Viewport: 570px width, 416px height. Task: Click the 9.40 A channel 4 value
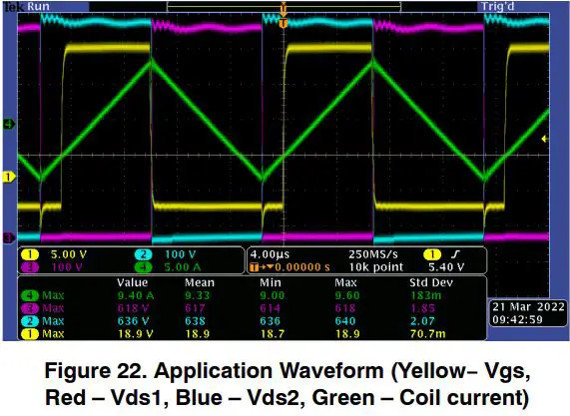136,295
